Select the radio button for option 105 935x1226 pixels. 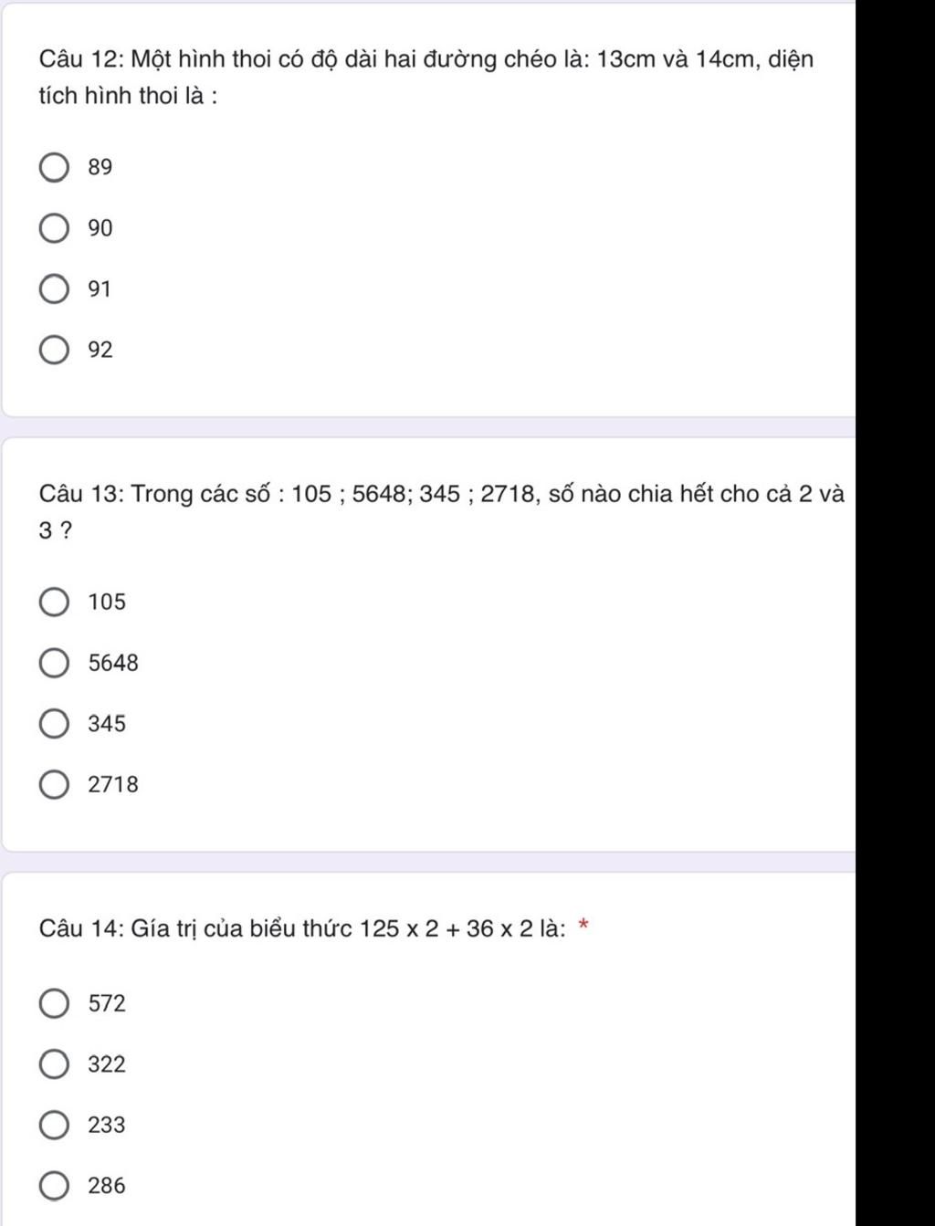[54, 603]
